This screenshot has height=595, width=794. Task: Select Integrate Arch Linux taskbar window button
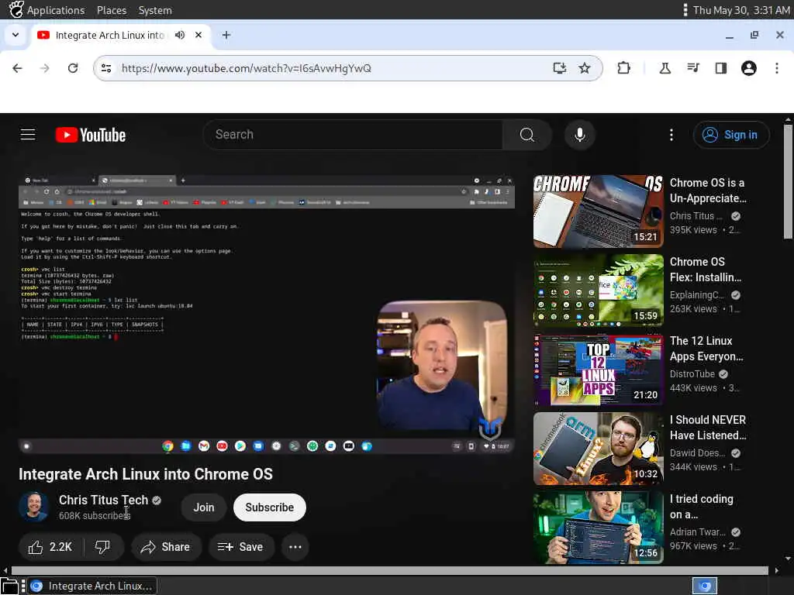[x=92, y=586]
